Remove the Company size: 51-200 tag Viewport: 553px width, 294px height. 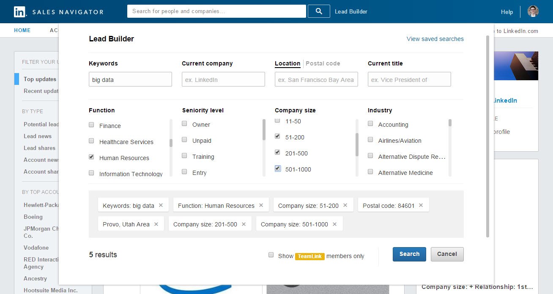345,205
